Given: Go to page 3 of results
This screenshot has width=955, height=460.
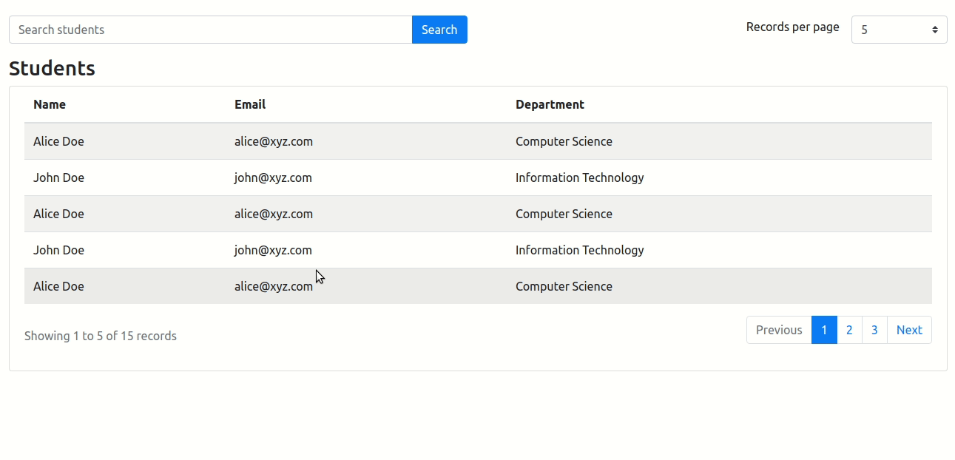Looking at the screenshot, I should tap(874, 330).
